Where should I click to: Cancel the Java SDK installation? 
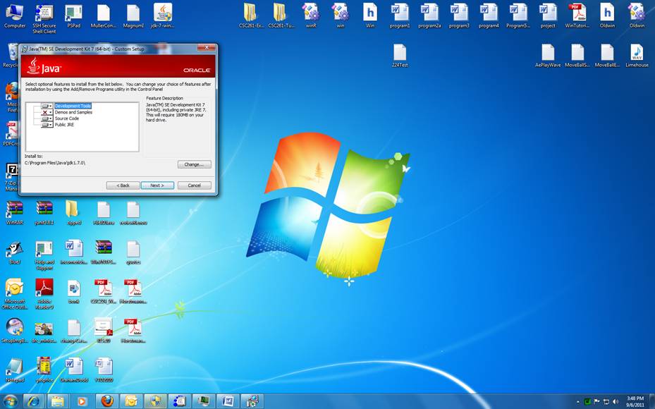(195, 185)
